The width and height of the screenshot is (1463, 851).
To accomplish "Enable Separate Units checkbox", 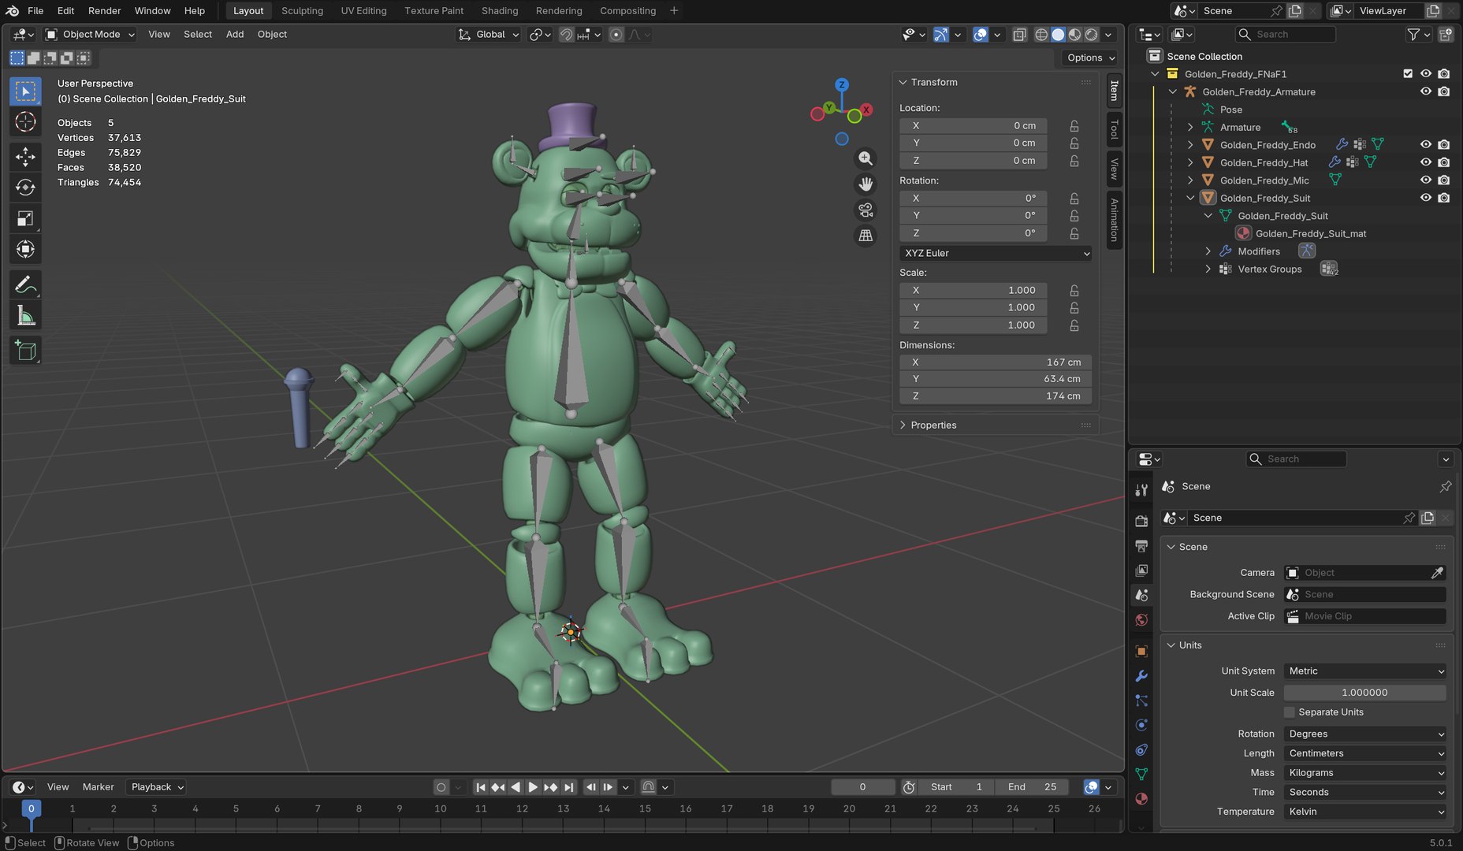I will pos(1290,712).
